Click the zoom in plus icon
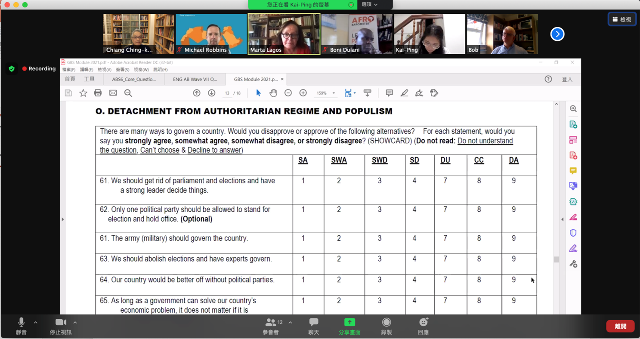The height and width of the screenshot is (339, 640). tap(303, 93)
